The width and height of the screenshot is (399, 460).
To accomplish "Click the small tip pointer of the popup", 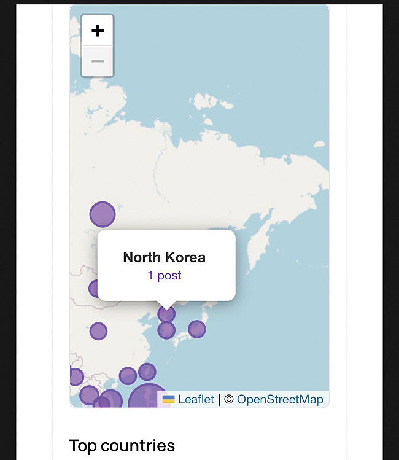I will [x=166, y=305].
